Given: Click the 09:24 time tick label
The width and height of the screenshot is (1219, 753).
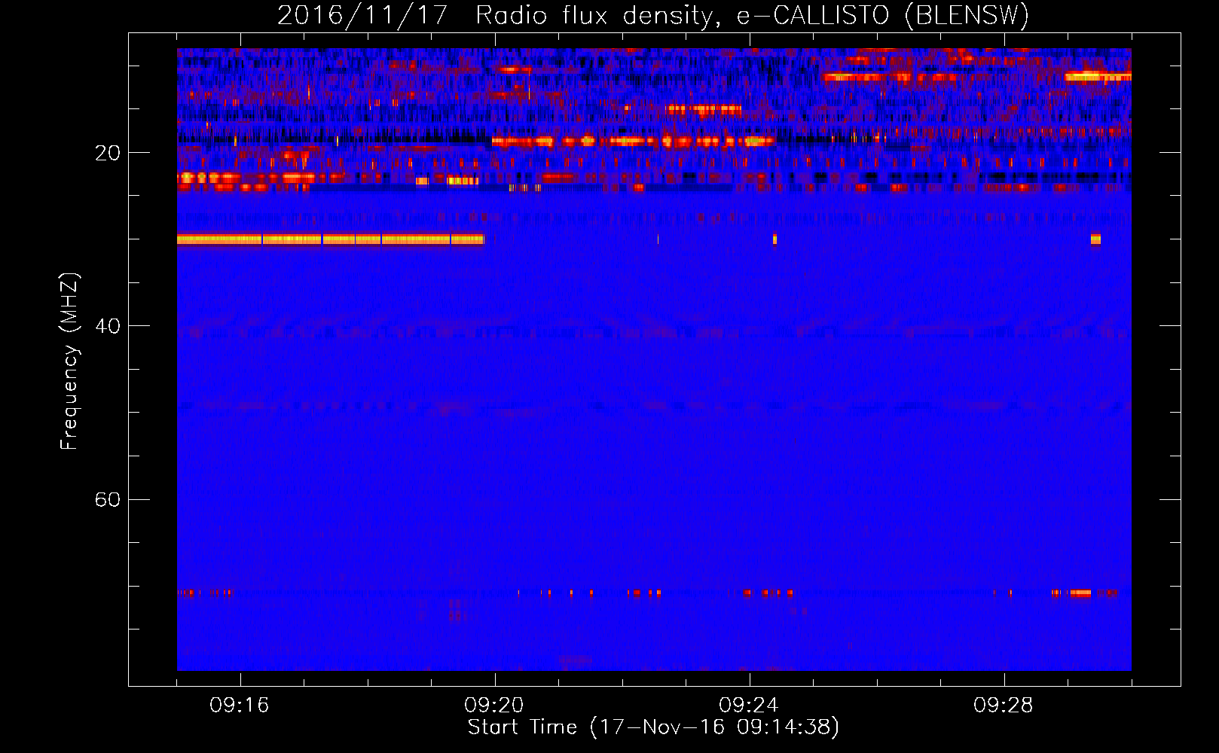Looking at the screenshot, I should pos(749,706).
